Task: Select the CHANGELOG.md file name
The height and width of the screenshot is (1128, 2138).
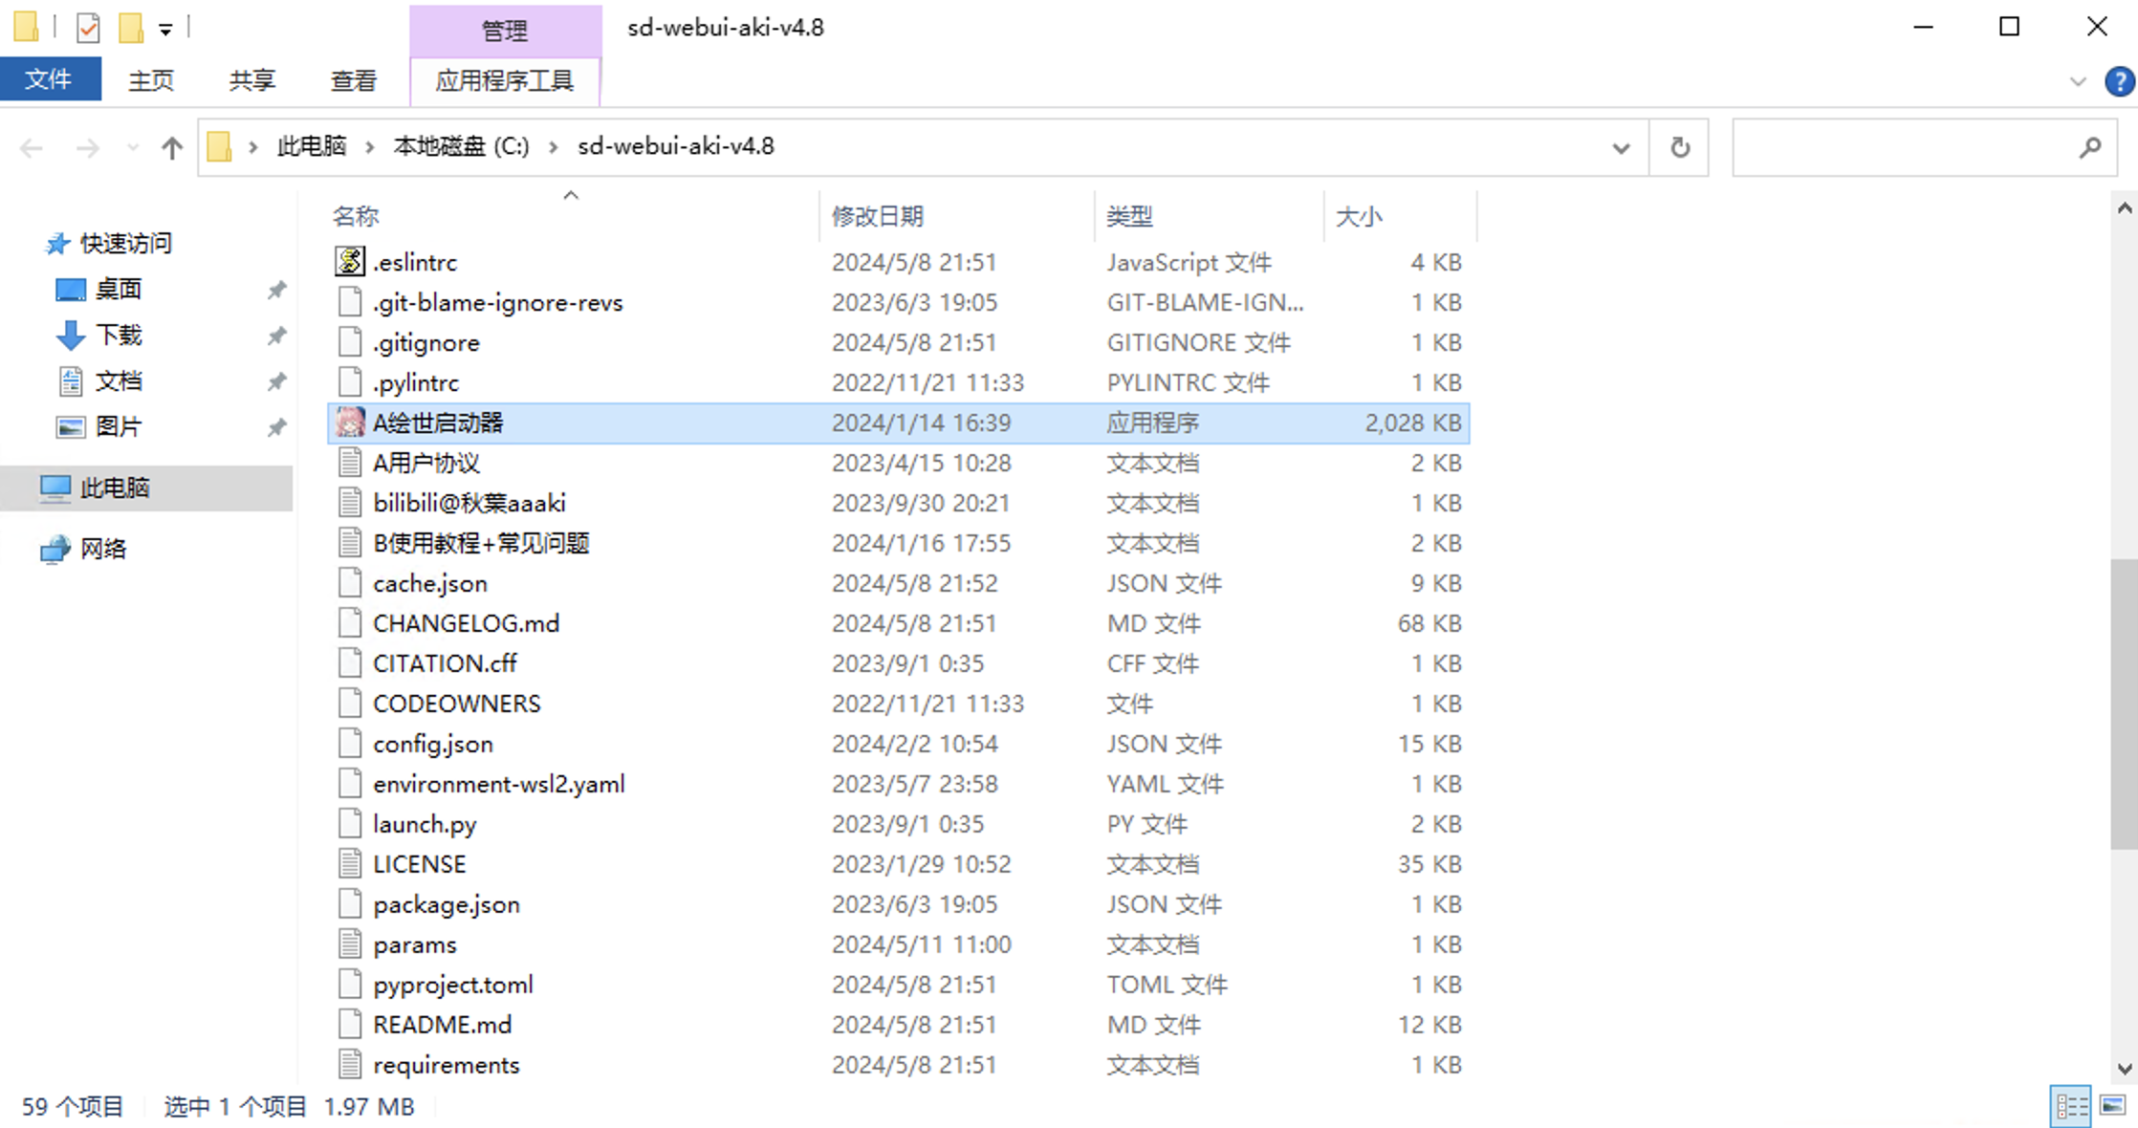Action: [x=466, y=623]
